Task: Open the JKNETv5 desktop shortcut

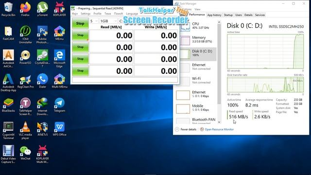Action: 42,129
